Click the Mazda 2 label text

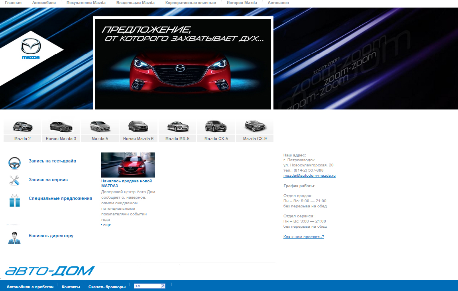(x=22, y=139)
